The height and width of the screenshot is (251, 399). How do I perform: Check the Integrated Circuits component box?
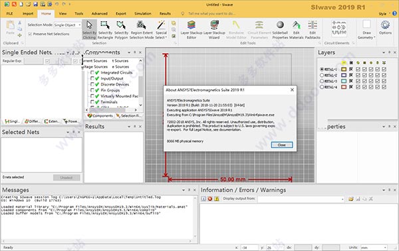pos(92,72)
